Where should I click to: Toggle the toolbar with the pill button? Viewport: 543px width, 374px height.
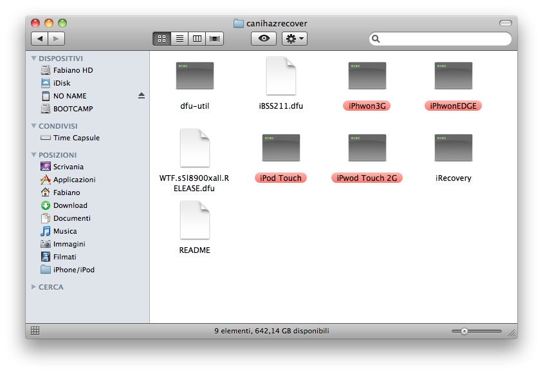[x=505, y=23]
